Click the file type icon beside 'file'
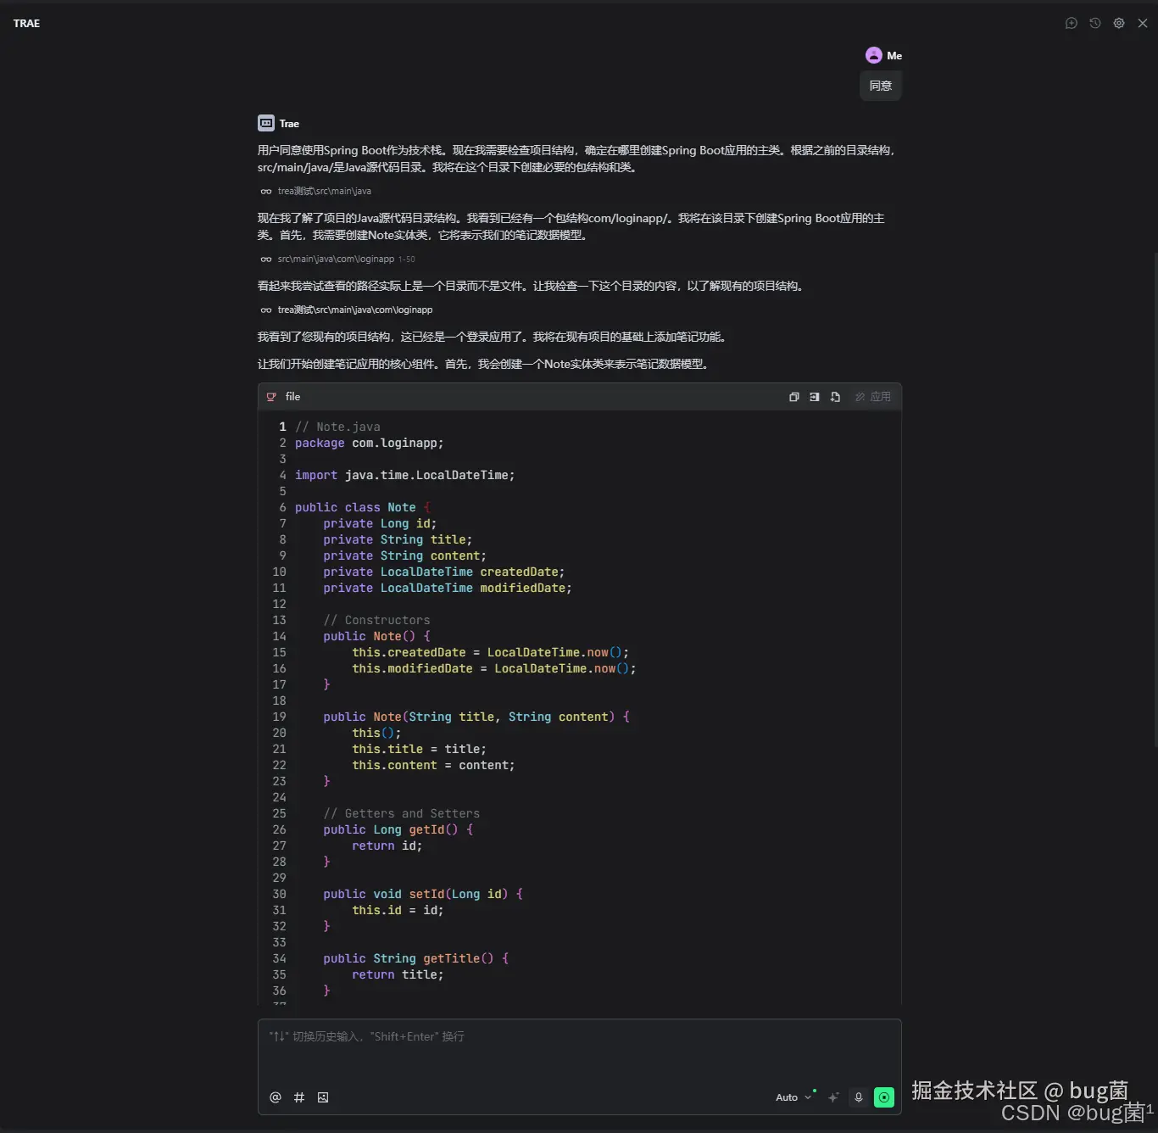1158x1133 pixels. coord(272,397)
